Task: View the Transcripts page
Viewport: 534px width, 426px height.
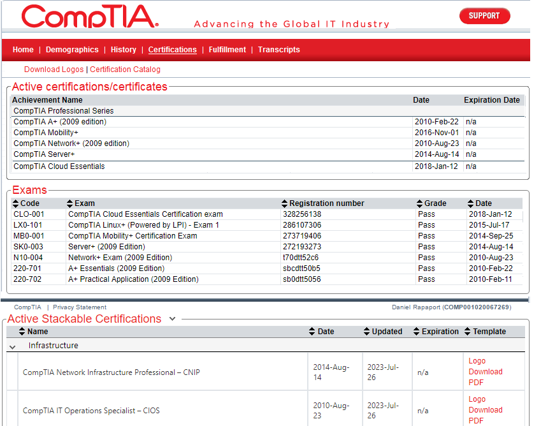Action: tap(279, 50)
